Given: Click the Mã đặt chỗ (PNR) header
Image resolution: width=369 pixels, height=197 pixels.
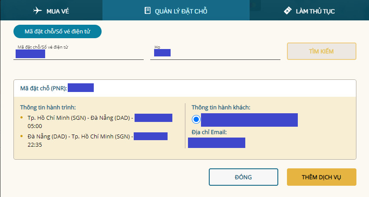Looking at the screenshot, I should coord(43,89).
